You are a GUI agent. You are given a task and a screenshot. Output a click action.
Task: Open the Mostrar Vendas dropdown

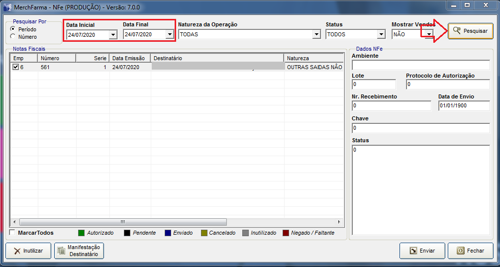click(x=428, y=35)
